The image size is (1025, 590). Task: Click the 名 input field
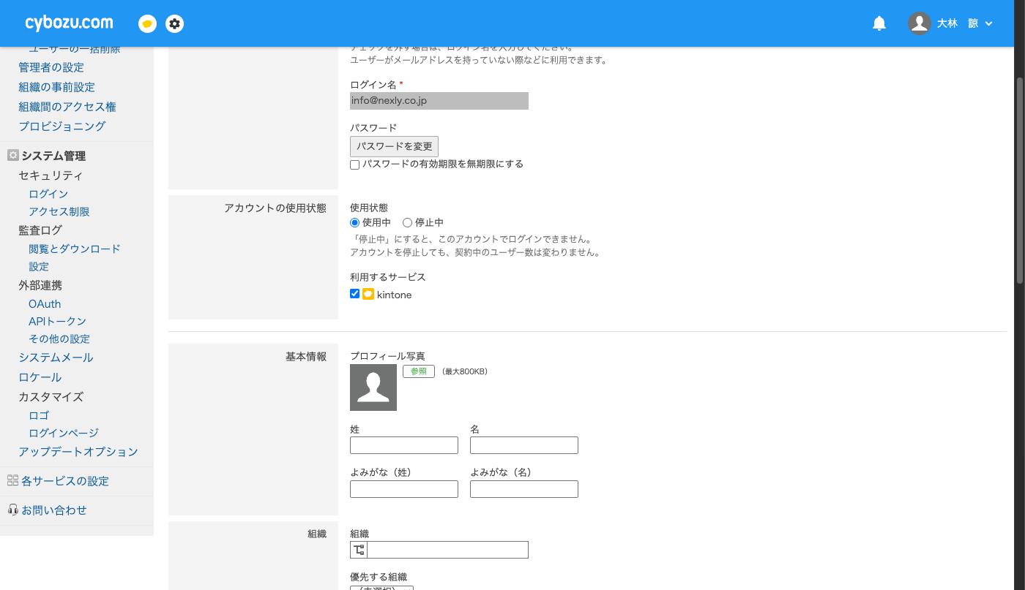coord(524,445)
